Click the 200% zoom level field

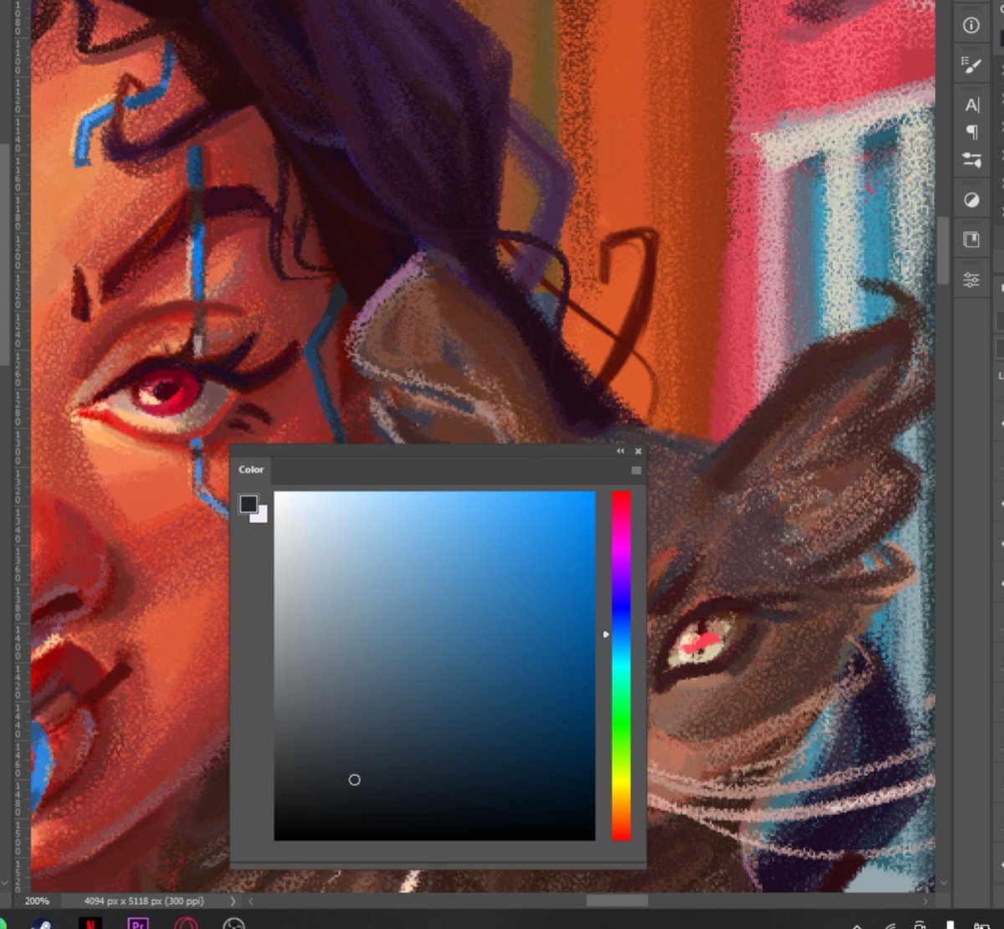coord(37,901)
